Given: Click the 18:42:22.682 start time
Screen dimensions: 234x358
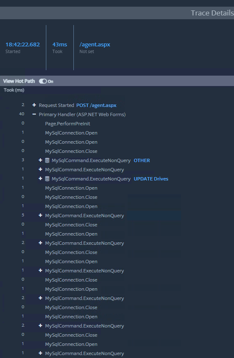Looking at the screenshot, I should coord(23,45).
